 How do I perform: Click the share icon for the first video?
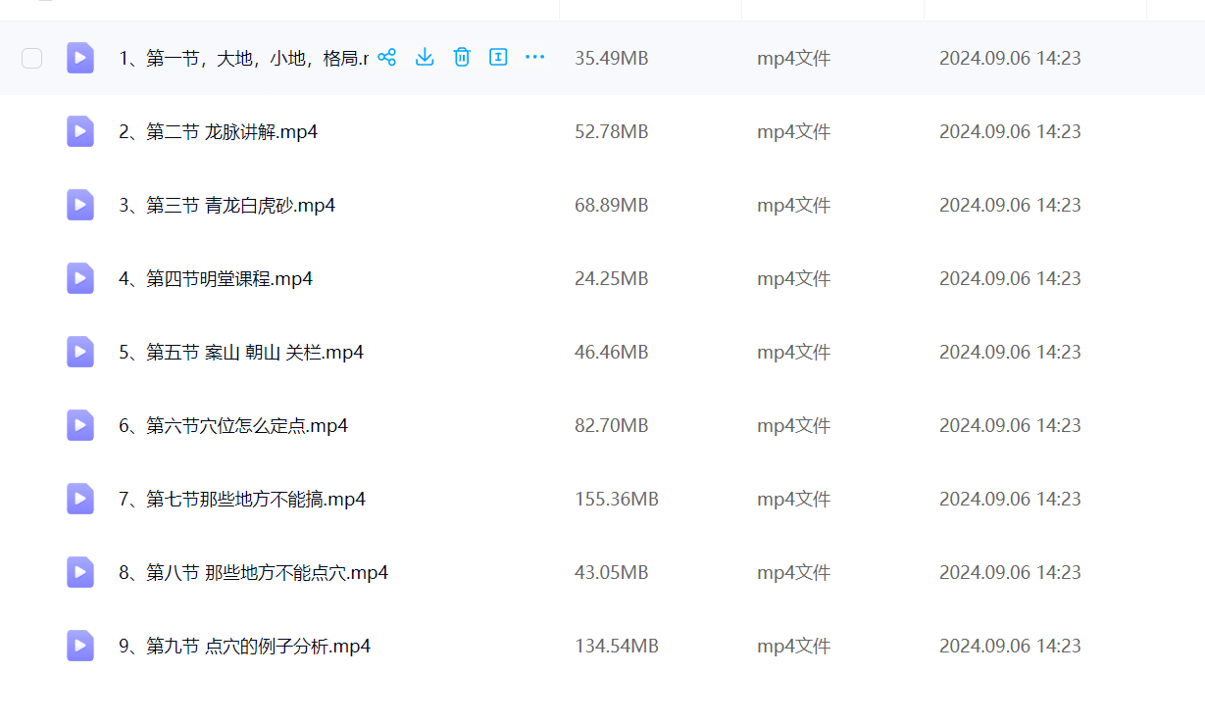387,57
